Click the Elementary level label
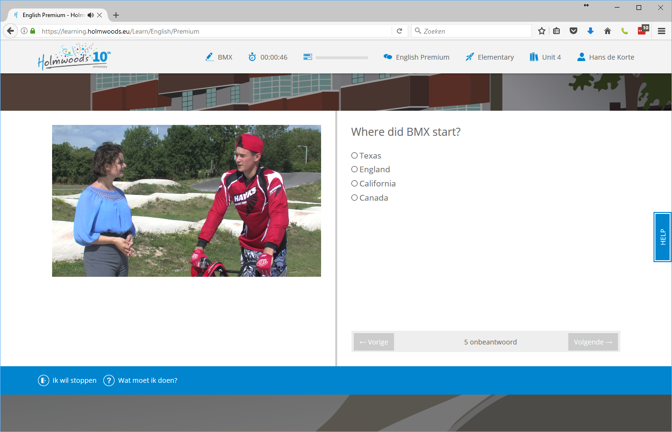Screen dimensions: 672x432 496,57
